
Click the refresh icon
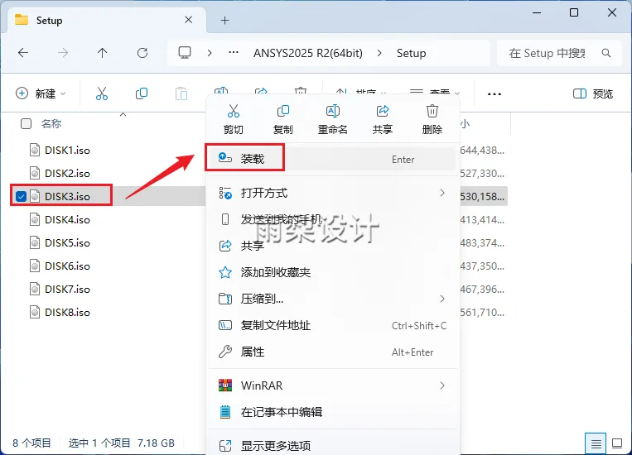point(142,53)
